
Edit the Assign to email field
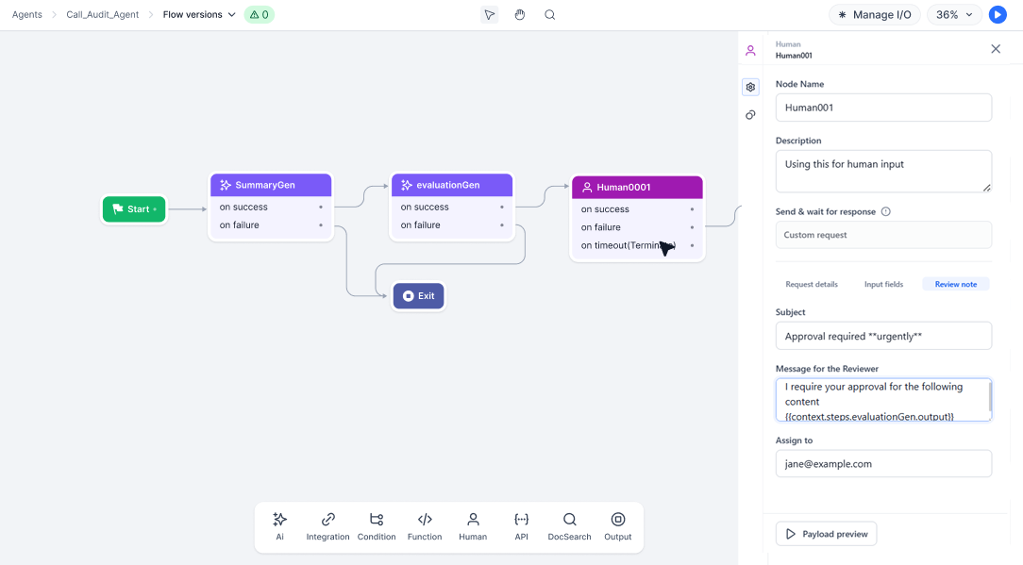pos(883,463)
